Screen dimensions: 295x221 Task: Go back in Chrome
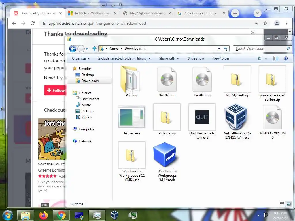pyautogui.click(x=14, y=23)
